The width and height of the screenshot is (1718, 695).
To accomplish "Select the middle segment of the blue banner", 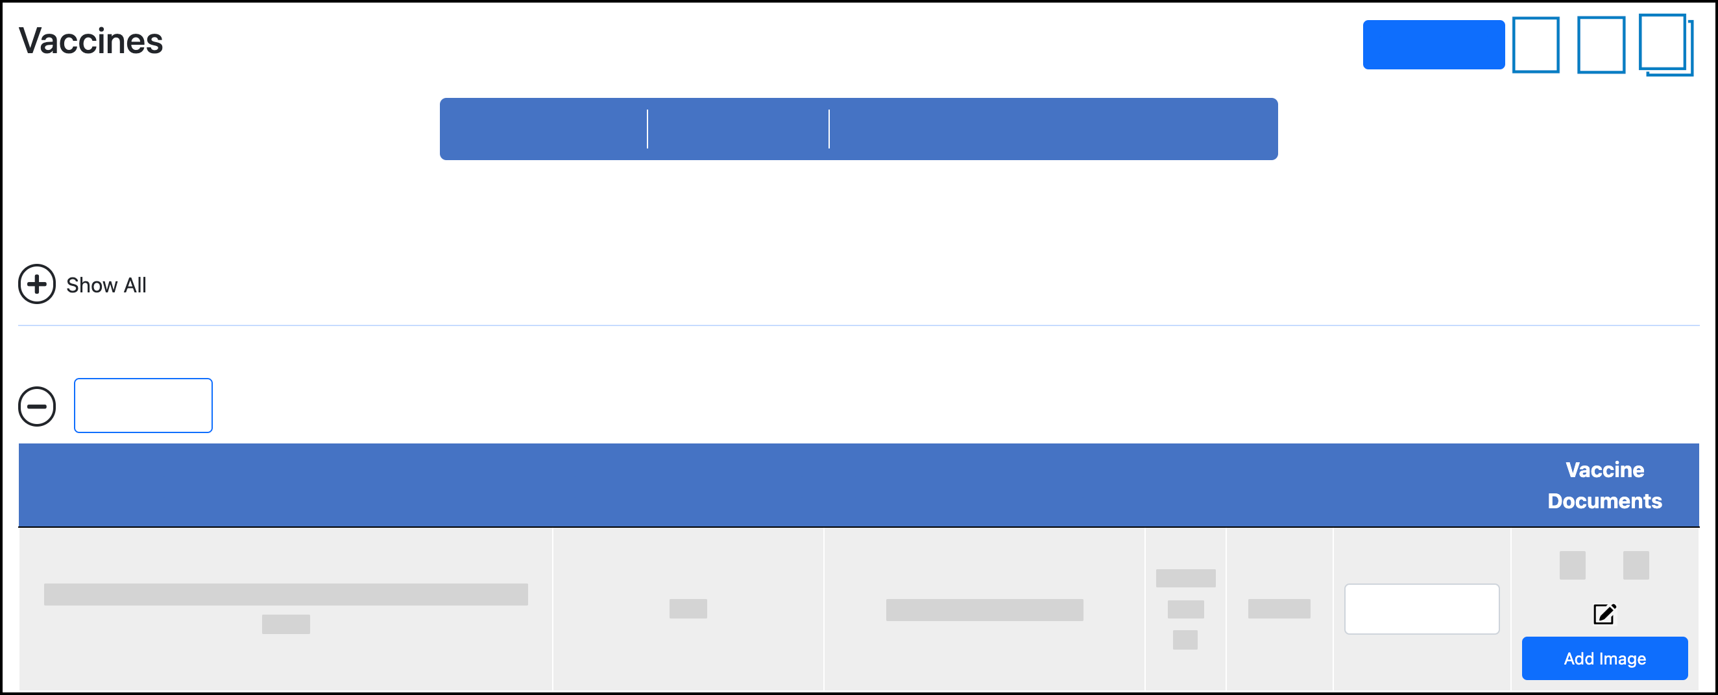I will pos(737,128).
